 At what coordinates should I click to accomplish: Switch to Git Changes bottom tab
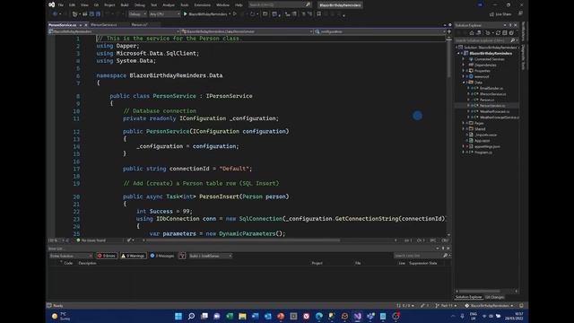[494, 297]
